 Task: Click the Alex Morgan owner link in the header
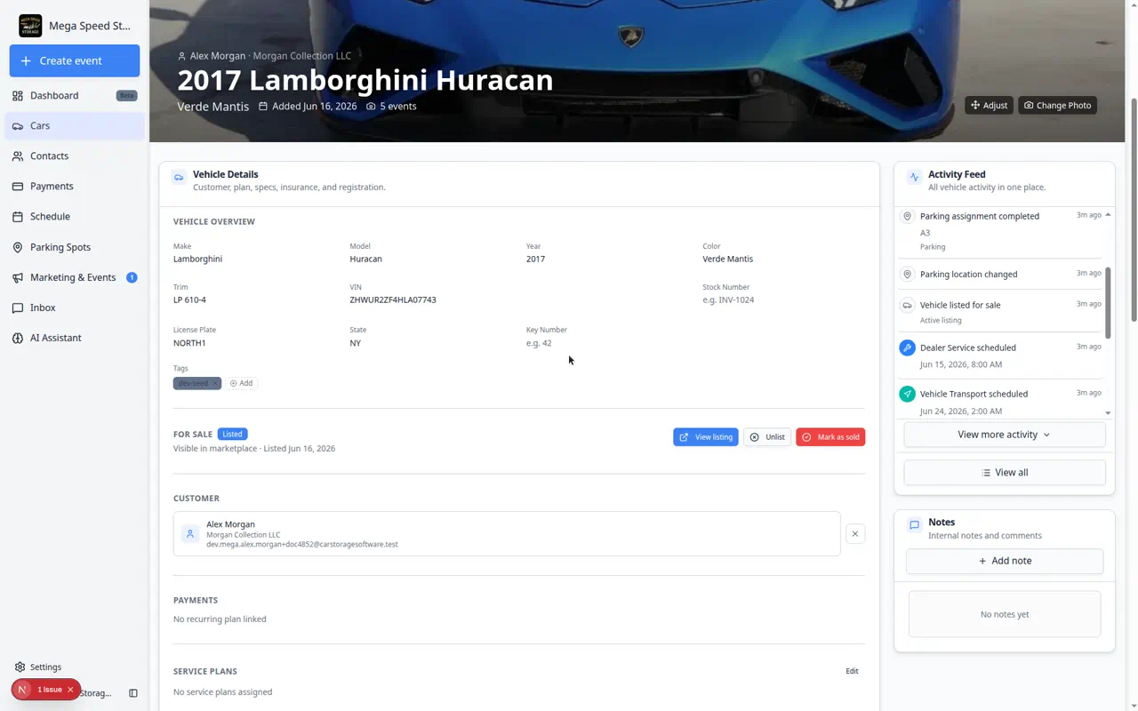[x=218, y=55]
